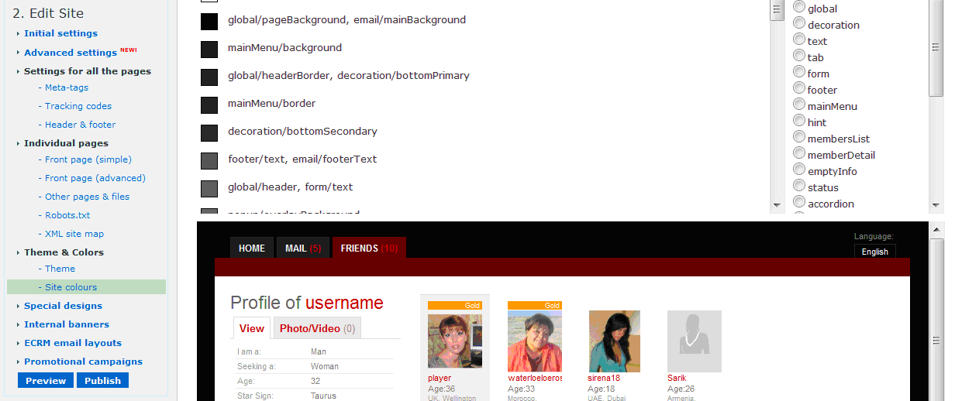Open Front page (simple)
The width and height of the screenshot is (955, 401).
(88, 159)
